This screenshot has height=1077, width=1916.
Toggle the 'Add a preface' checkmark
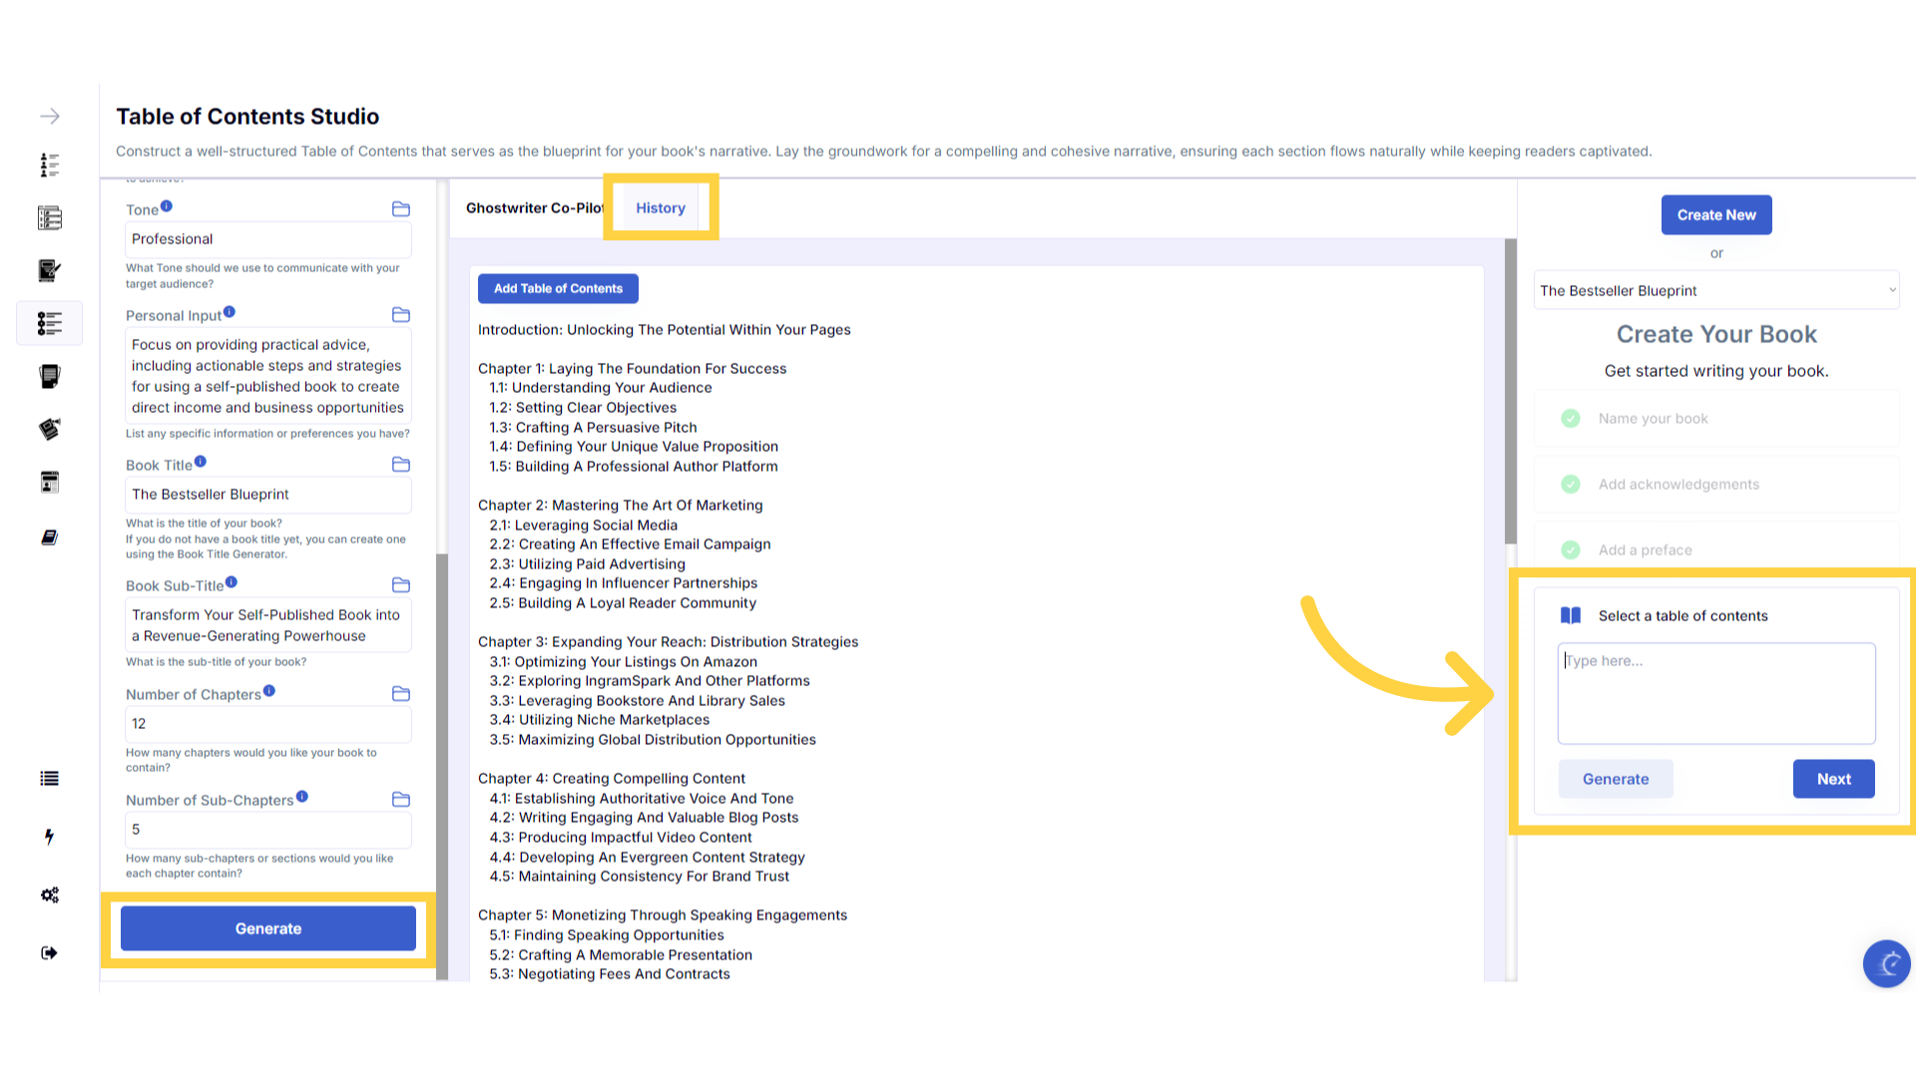click(x=1571, y=550)
